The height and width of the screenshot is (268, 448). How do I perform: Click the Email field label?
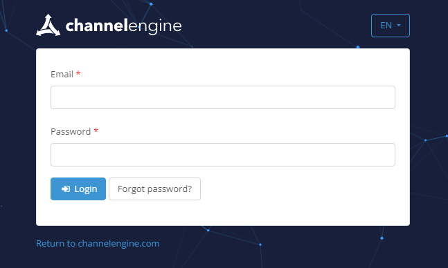62,74
